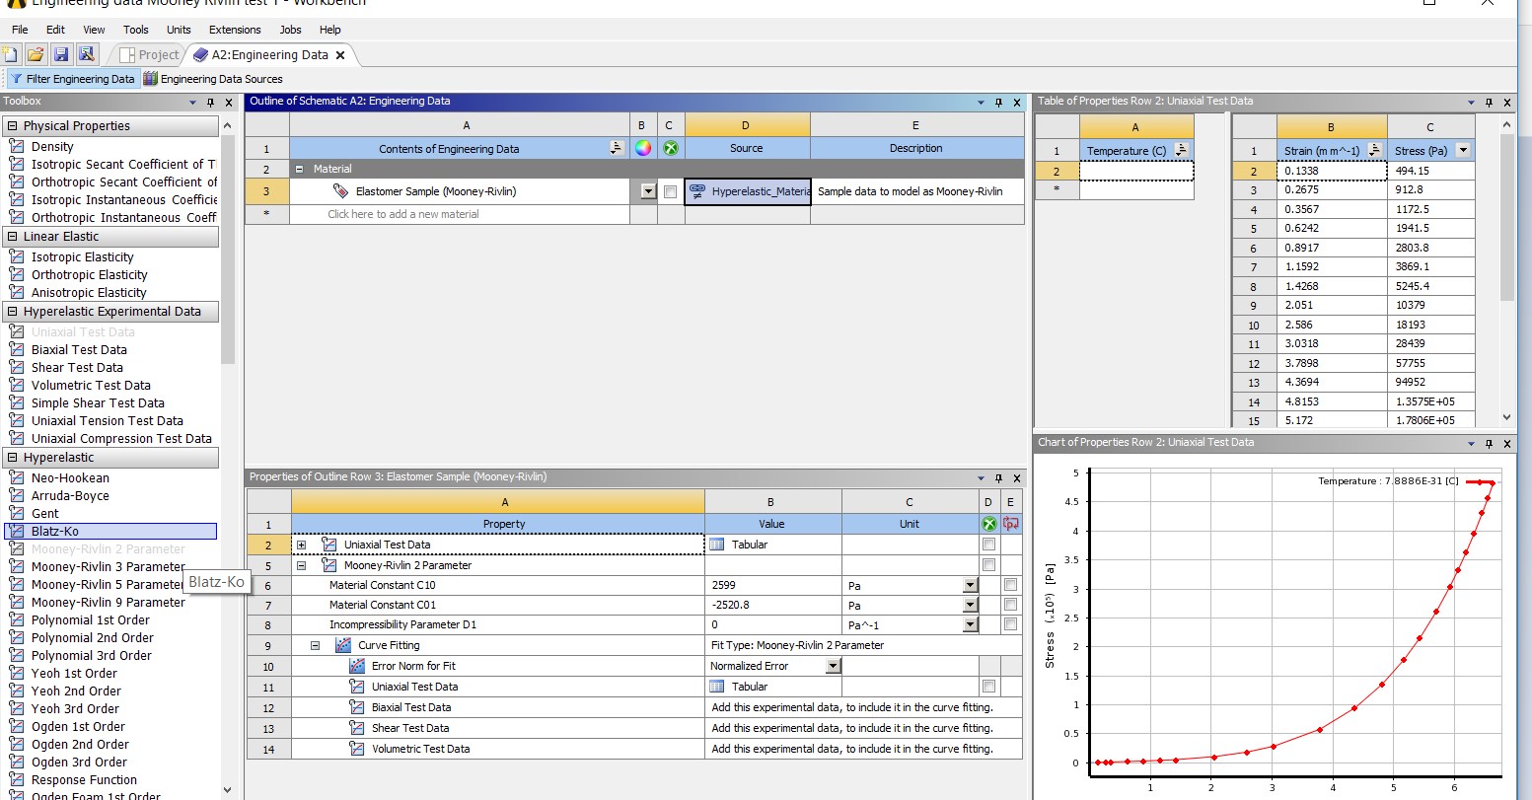
Task: Toggle parameterize checkbox for Incompressibility Parameter D1
Action: coord(1010,624)
